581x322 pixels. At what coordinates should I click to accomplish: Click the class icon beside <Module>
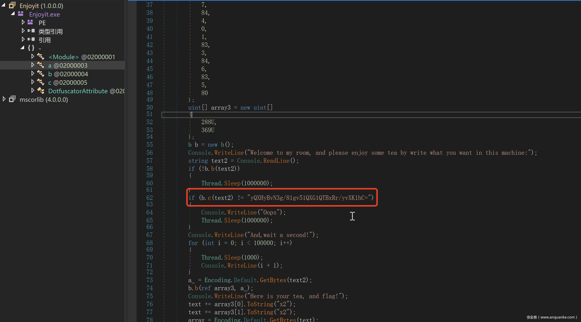pyautogui.click(x=41, y=56)
